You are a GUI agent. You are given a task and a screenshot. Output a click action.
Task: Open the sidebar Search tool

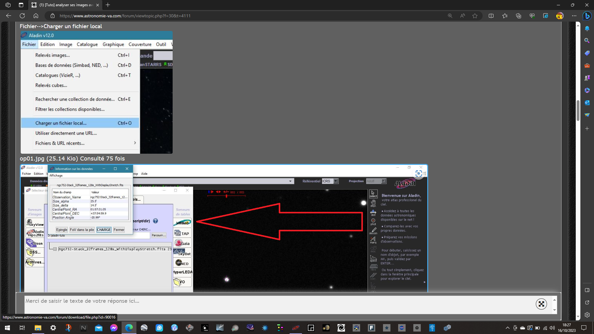click(x=587, y=41)
